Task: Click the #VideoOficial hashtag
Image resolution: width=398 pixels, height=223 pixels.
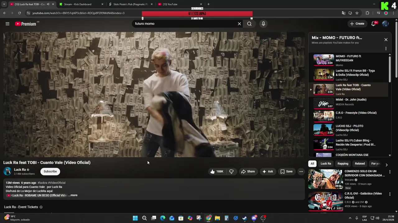Action: (57, 183)
